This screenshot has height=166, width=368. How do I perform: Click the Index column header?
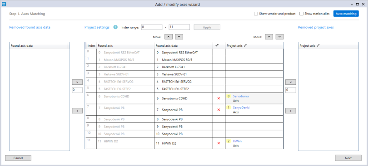coord(91,46)
